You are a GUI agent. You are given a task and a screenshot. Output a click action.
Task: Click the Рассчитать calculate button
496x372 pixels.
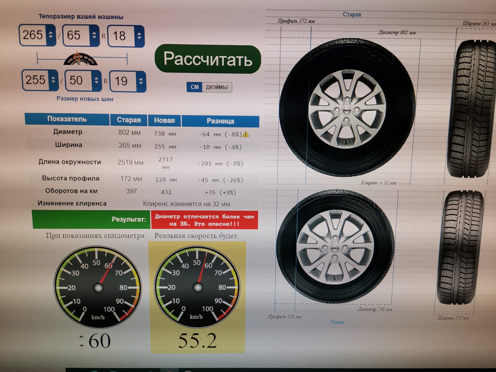tap(208, 59)
